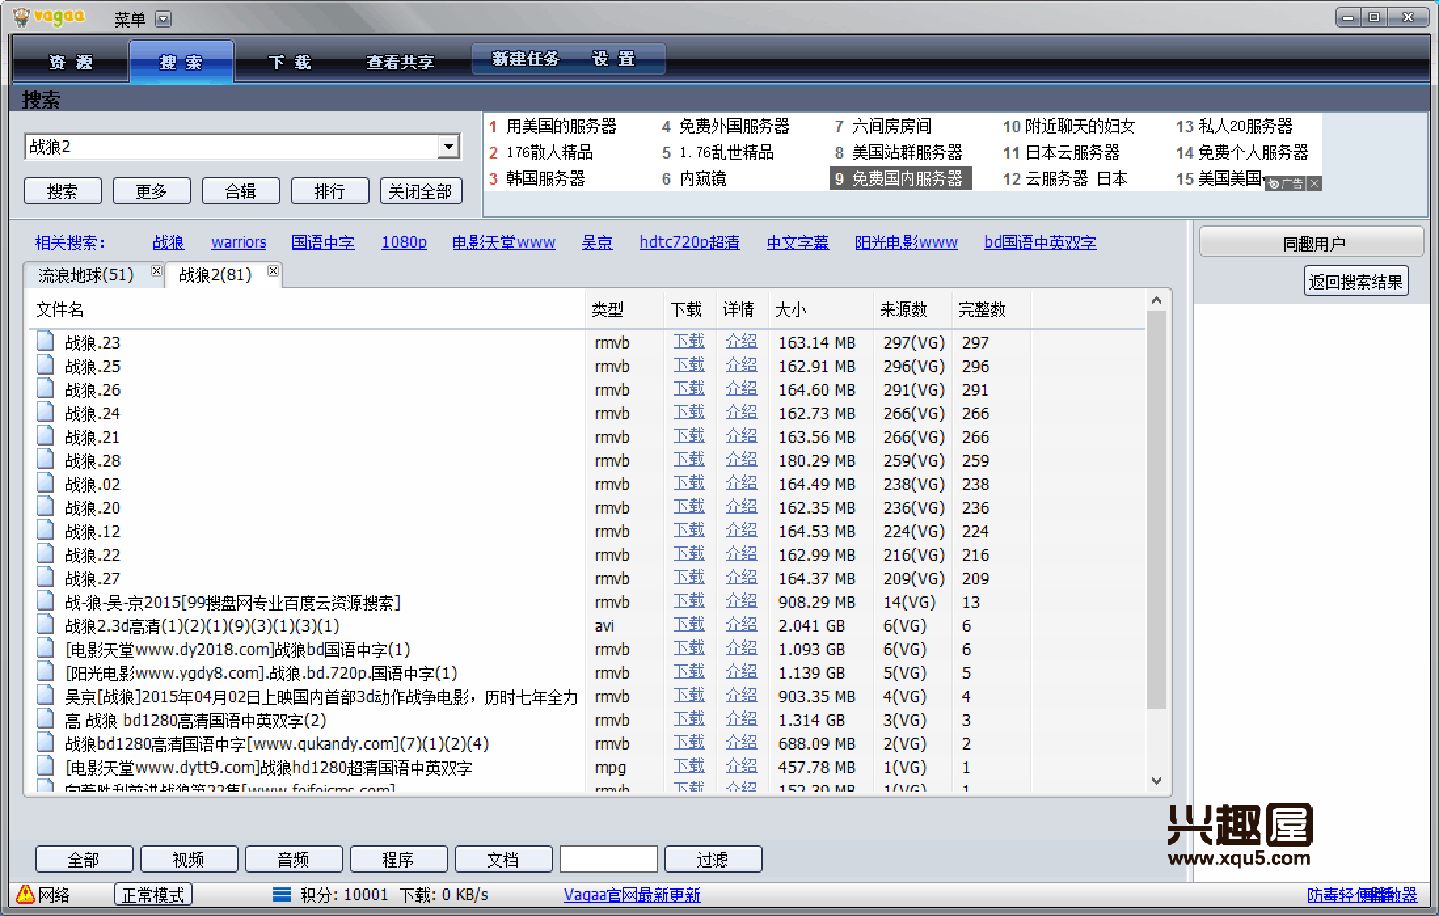Click ad link 9 免费国内服务器
Viewport: 1439px width, 916px height.
pyautogui.click(x=900, y=178)
